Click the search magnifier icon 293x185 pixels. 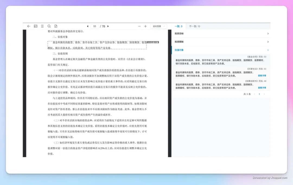pos(49,26)
